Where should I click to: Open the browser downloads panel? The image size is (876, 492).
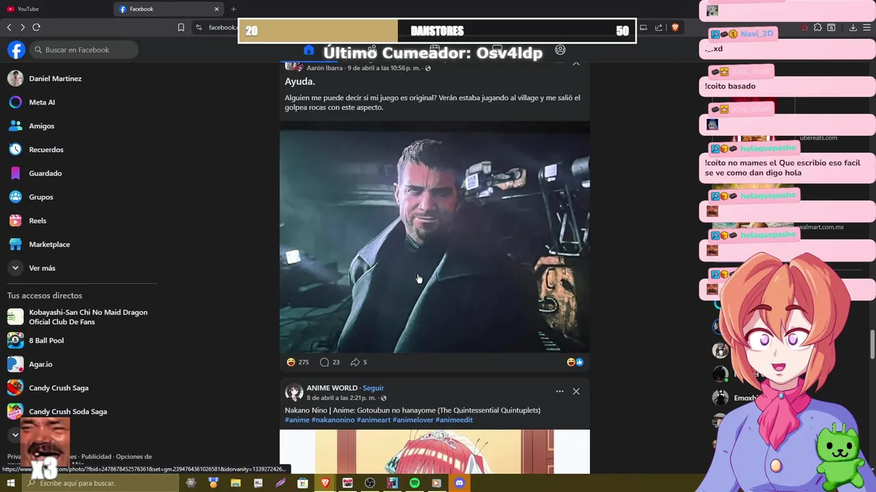853,27
